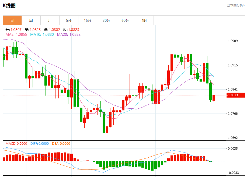Open the 30分 timeframe tab

tap(106, 20)
